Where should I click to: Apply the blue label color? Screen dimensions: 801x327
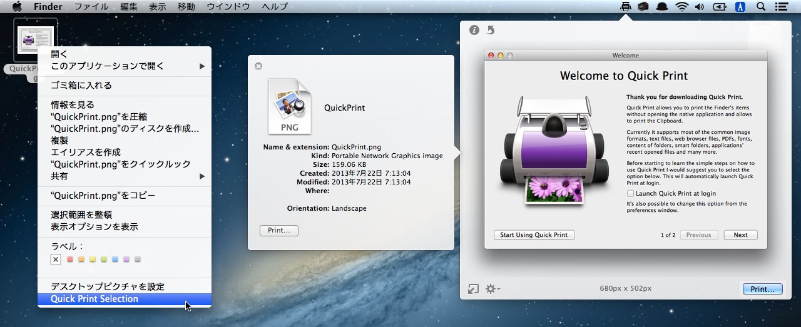pos(115,259)
